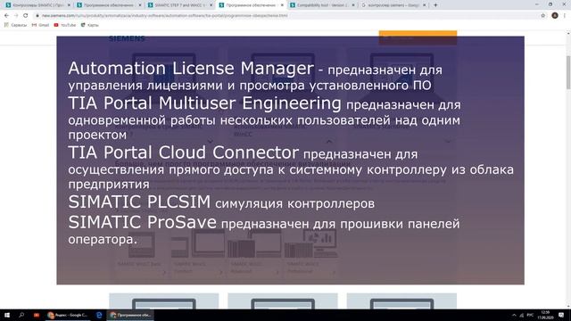Viewport: 571px width, 321px height.
Task: Open a new browser tab
Action: 435,5
